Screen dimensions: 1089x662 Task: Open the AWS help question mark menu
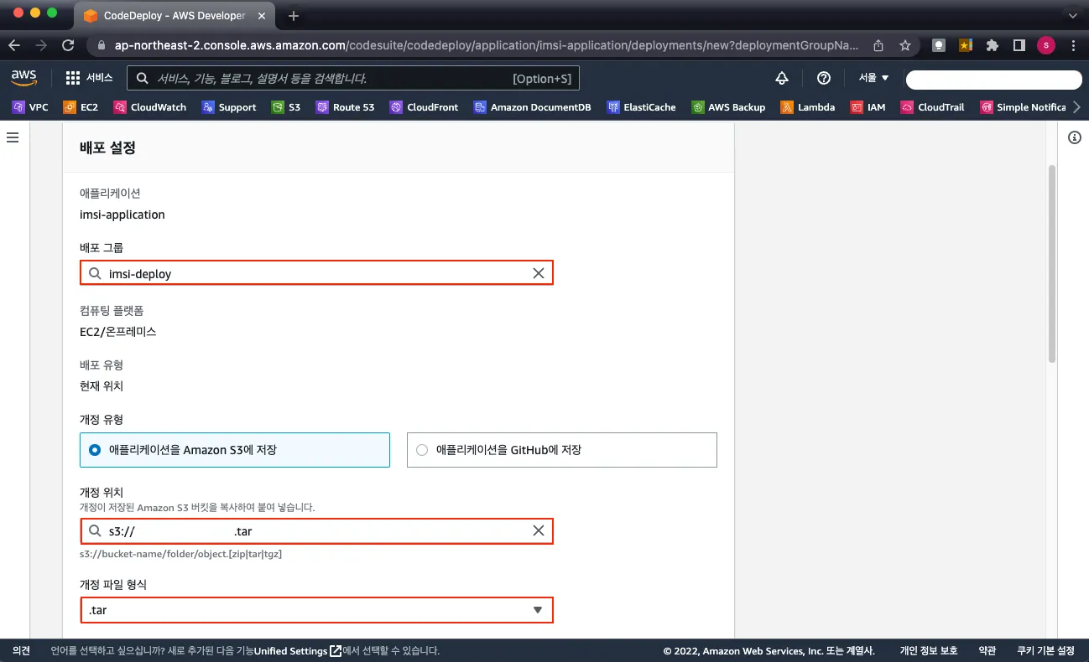824,78
